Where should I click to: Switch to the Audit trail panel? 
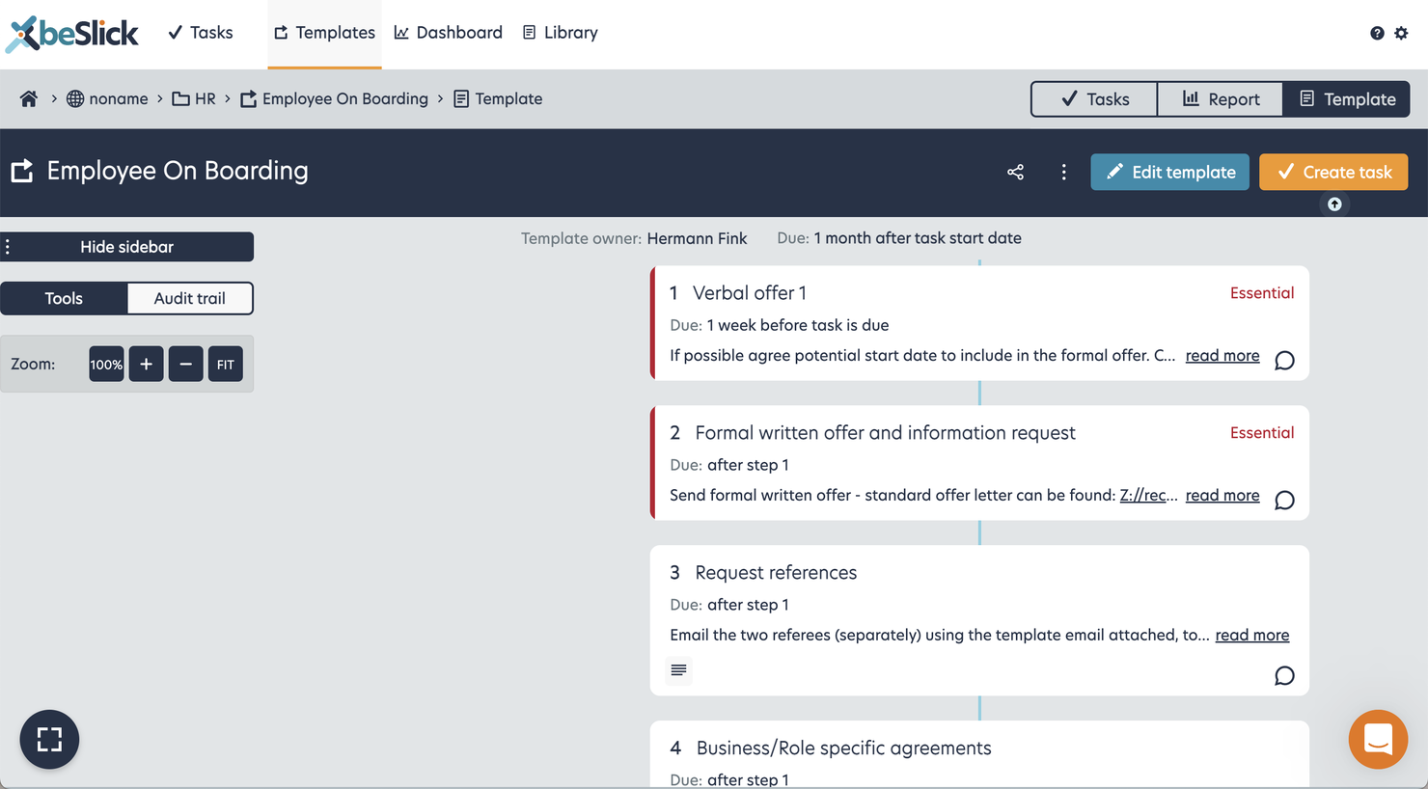point(189,298)
